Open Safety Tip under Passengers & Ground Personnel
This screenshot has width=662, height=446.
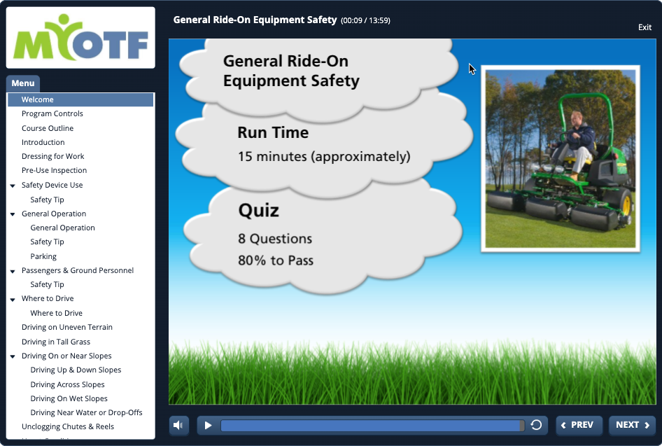click(x=48, y=284)
